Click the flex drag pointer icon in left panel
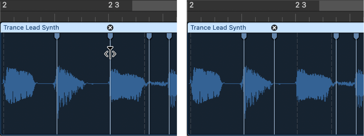 click(110, 54)
